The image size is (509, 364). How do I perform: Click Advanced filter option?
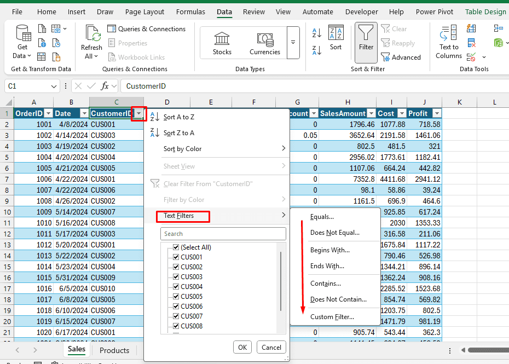tap(401, 57)
